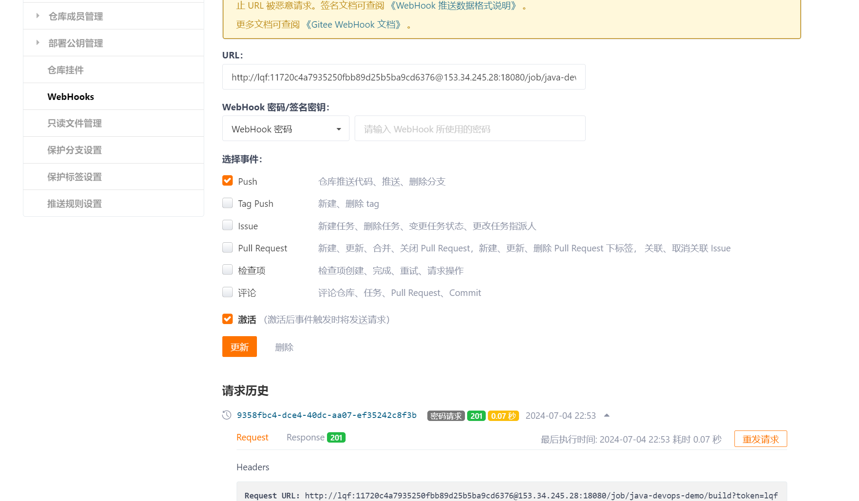
Task: Click the 重发请求 resend button
Action: (760, 439)
